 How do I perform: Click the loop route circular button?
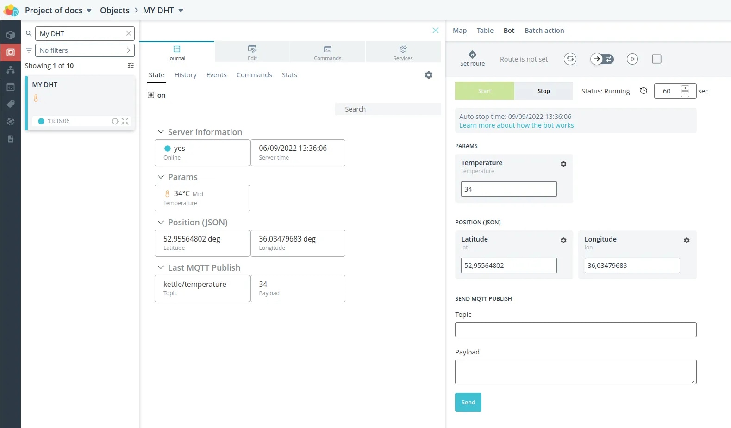tap(570, 59)
